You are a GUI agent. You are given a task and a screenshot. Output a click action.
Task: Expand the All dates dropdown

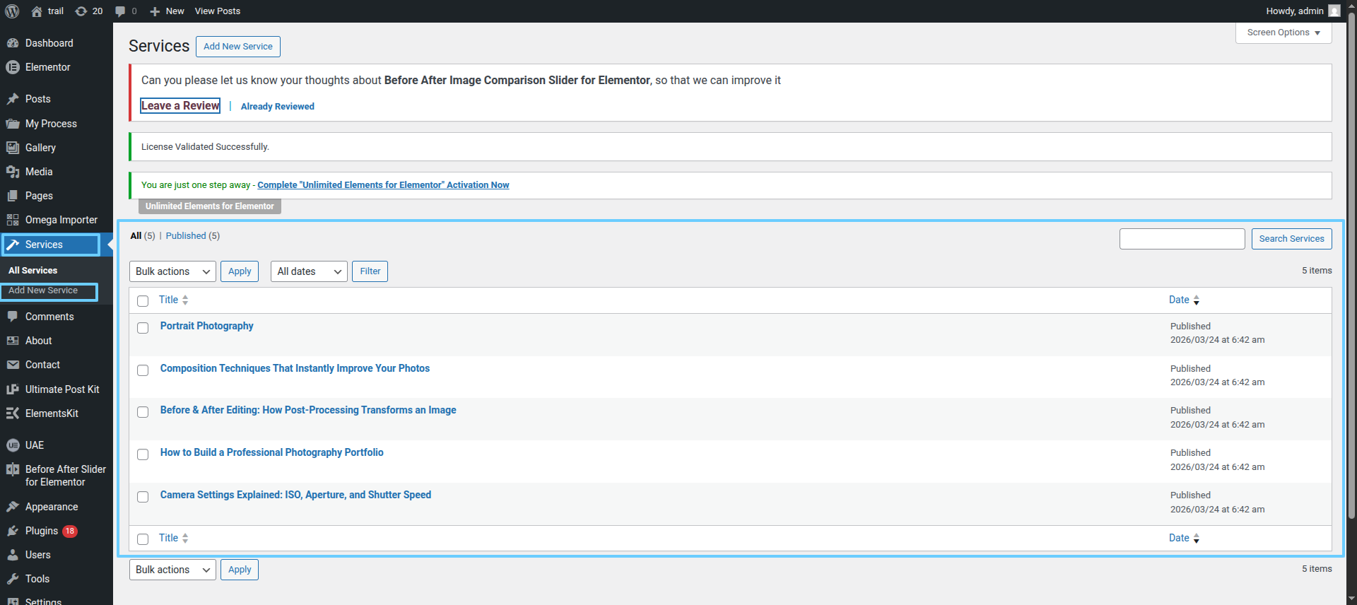click(x=309, y=271)
